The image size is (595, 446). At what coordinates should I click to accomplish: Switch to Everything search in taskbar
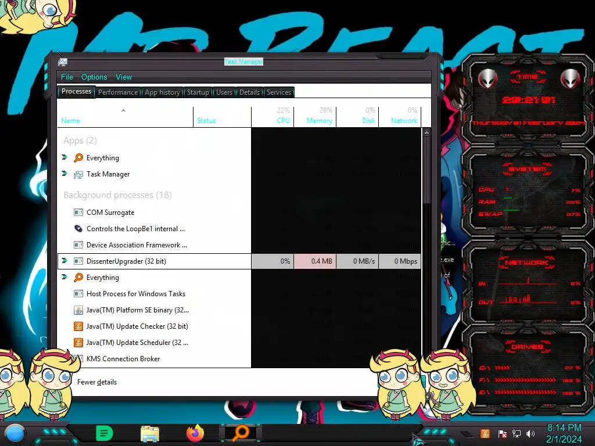point(241,433)
